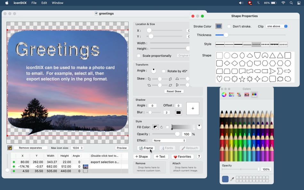Open the Clip dropdown showing one above
This screenshot has height=190, width=304.
277,26
